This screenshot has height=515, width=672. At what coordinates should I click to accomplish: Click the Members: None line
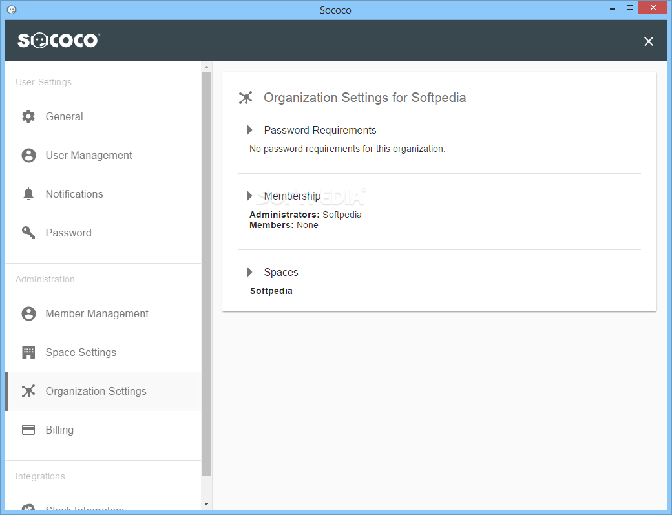(x=284, y=225)
